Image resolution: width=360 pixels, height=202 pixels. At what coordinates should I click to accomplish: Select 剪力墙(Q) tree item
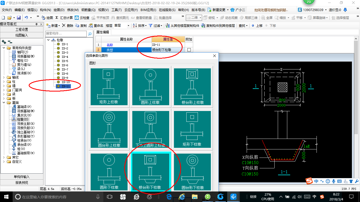[22, 65]
